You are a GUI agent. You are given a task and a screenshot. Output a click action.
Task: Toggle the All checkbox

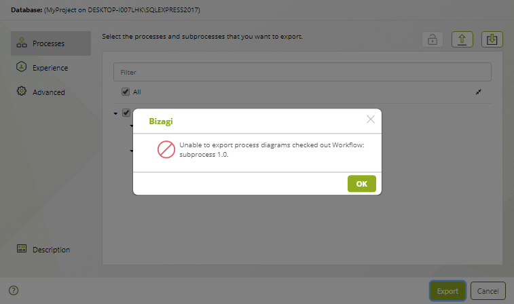[126, 92]
